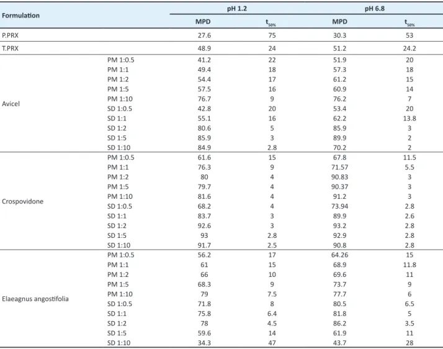
Task: Click the cell showing 28
Action: point(409,343)
